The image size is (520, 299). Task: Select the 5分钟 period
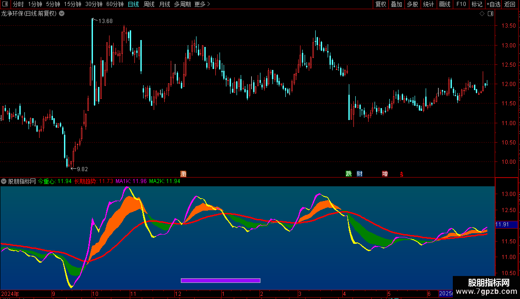[x=53, y=4]
